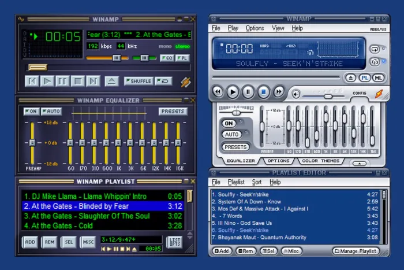This screenshot has width=404, height=270.
Task: Open Options menu in modern Winamp
Action: pyautogui.click(x=255, y=28)
